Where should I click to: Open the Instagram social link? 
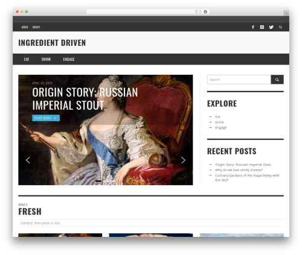click(262, 27)
